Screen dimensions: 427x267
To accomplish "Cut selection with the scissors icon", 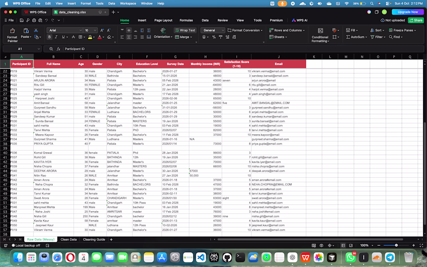I will point(36,30).
